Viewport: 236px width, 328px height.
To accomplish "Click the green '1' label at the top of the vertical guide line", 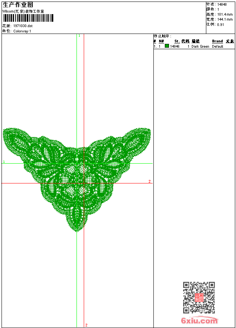I will click(79, 36).
